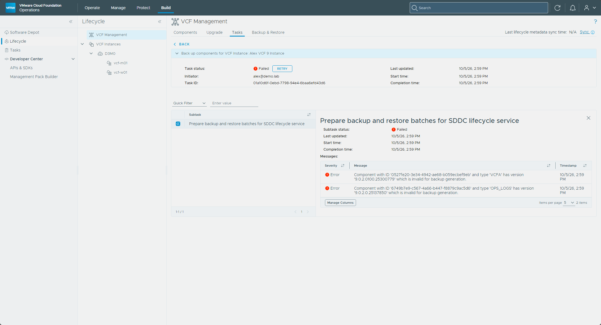
Task: Click the Manage Columns button
Action: (340, 203)
